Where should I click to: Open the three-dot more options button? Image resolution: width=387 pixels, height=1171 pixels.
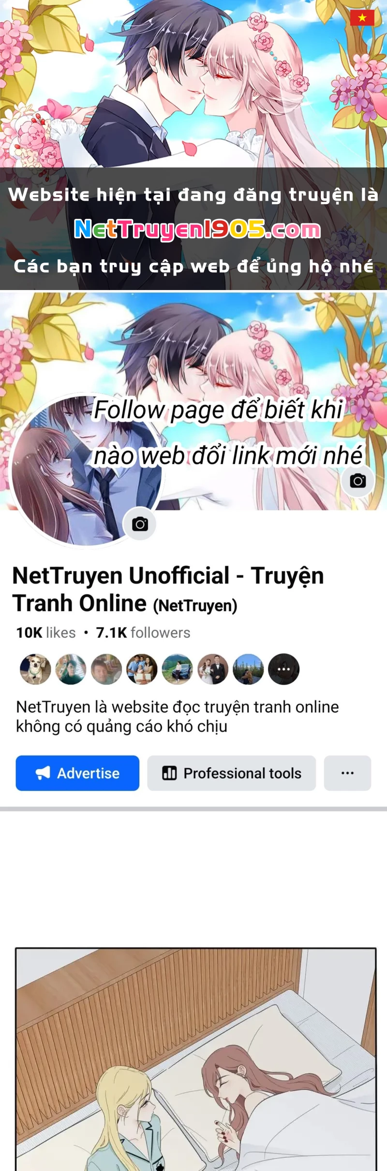point(347,773)
